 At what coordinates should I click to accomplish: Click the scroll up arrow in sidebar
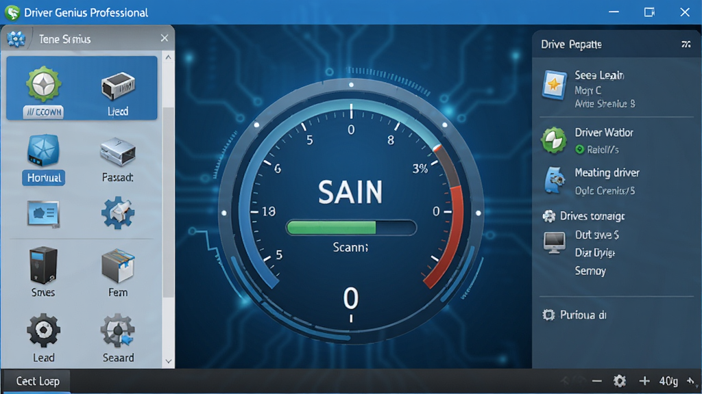pyautogui.click(x=169, y=57)
